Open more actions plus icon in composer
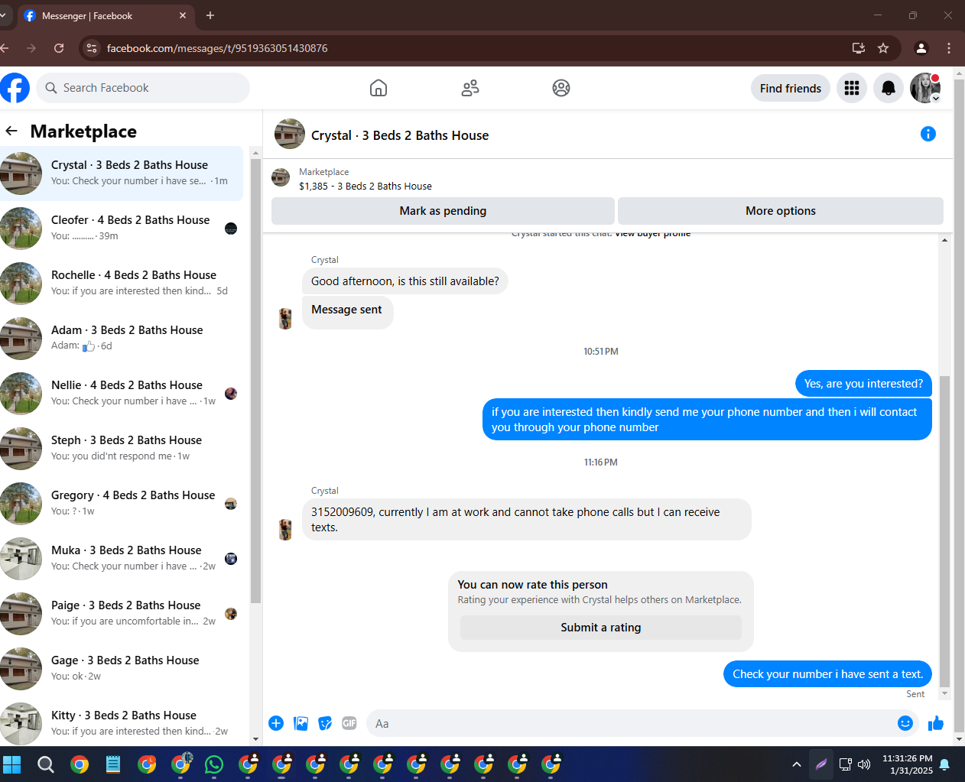Screen dimensions: 965x782 [x=276, y=723]
